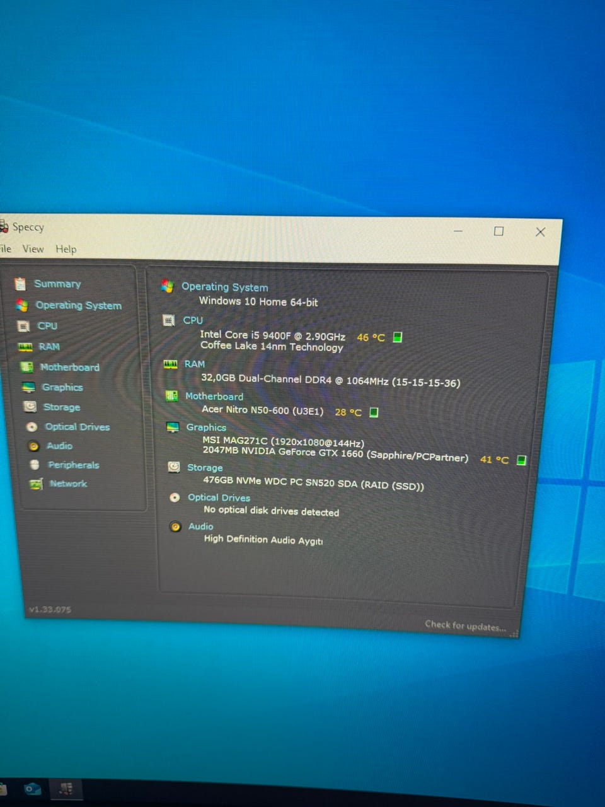Select Optical Drives in the sidebar

[x=78, y=427]
